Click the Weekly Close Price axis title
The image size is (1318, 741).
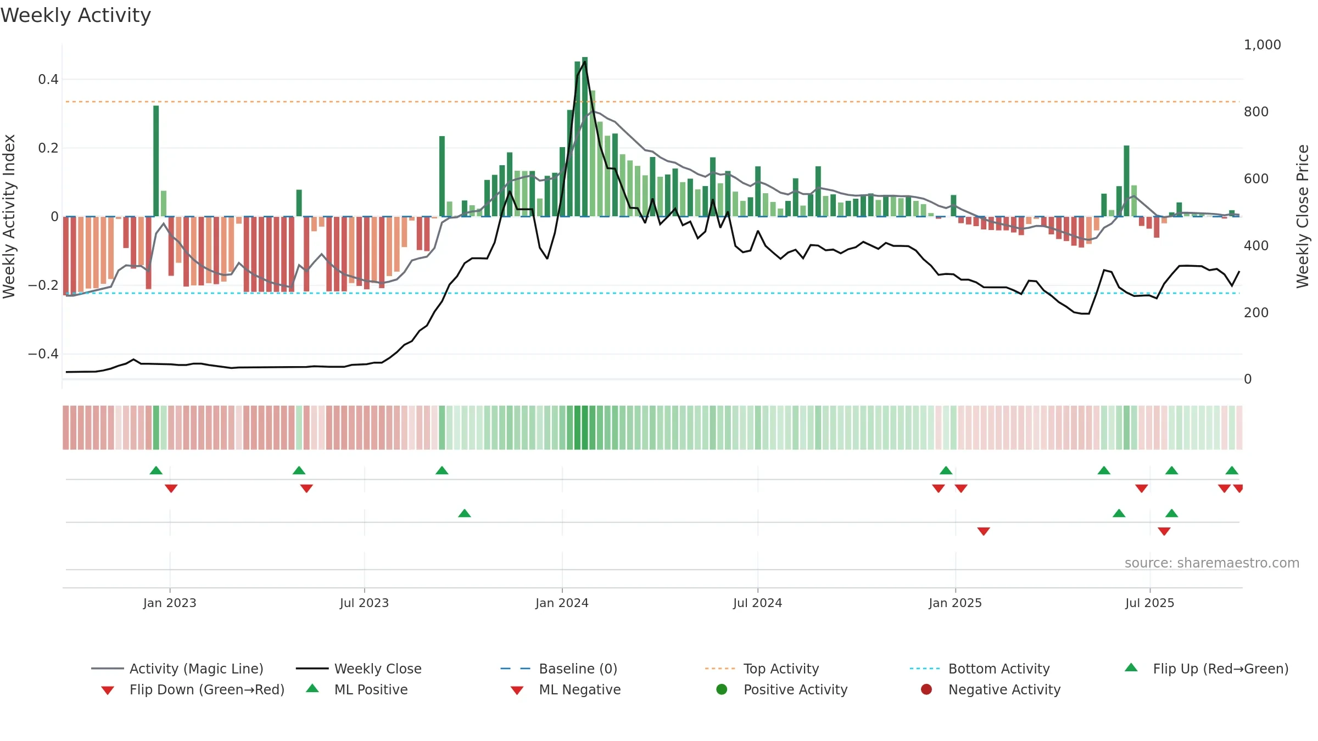[x=1303, y=216]
